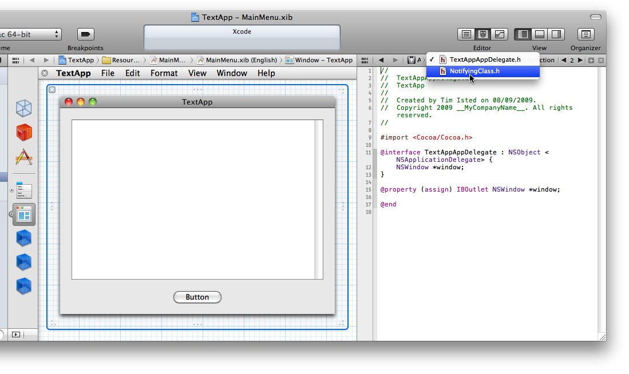Choose NotifyingClass.h from popup menu
Image resolution: width=629 pixels, height=374 pixels.
[483, 71]
